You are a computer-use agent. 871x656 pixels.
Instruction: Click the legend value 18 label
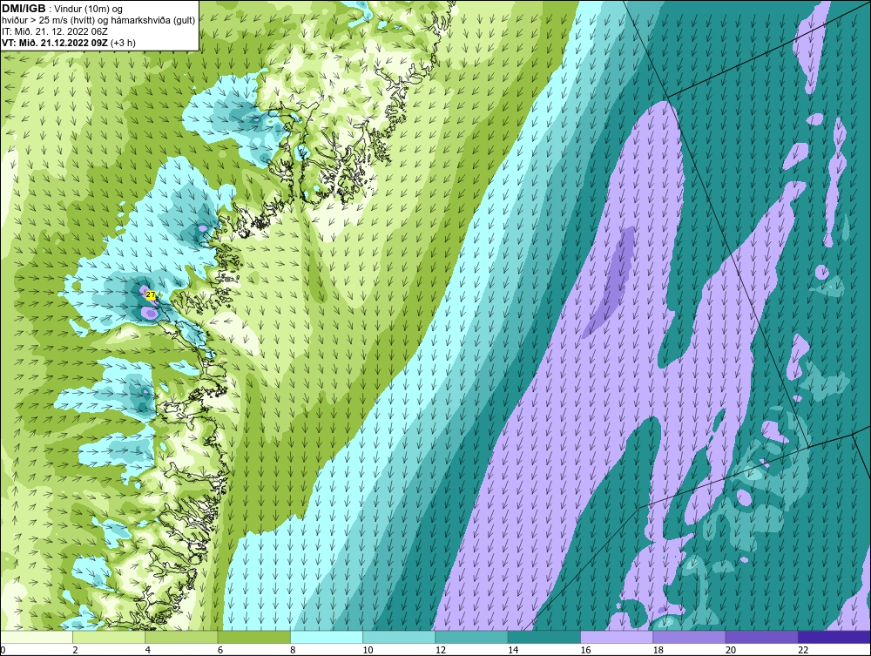click(x=658, y=650)
